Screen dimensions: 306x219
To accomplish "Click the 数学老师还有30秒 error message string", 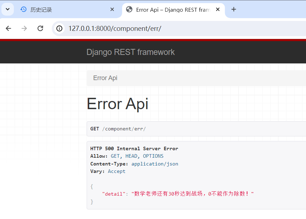I will (x=192, y=194).
